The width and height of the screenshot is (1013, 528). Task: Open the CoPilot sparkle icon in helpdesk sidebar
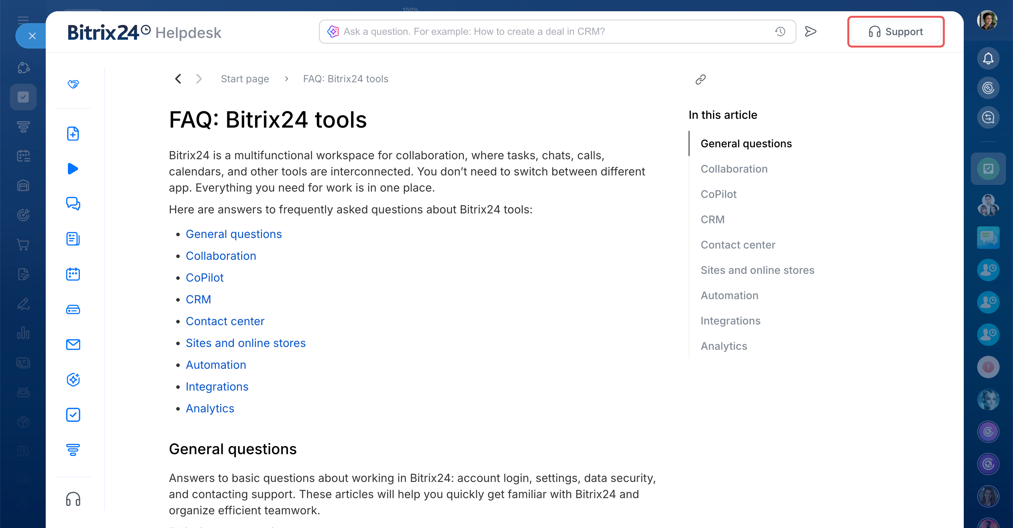pos(73,379)
